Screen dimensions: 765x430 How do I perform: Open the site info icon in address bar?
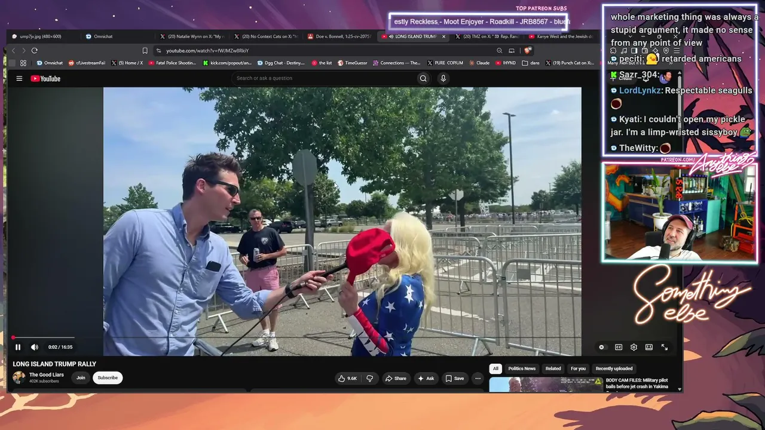158,51
